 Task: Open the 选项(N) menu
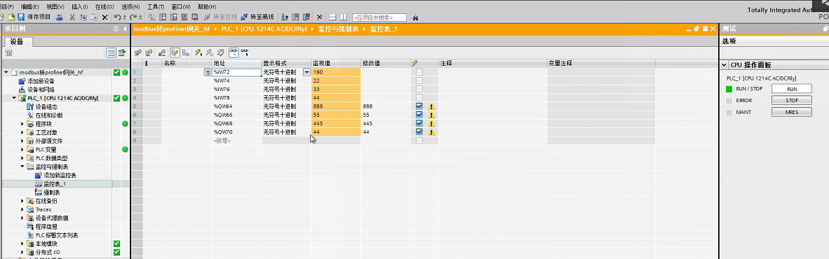(x=130, y=6)
